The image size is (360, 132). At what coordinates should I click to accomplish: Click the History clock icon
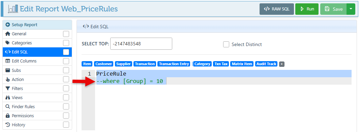[x=8, y=125]
